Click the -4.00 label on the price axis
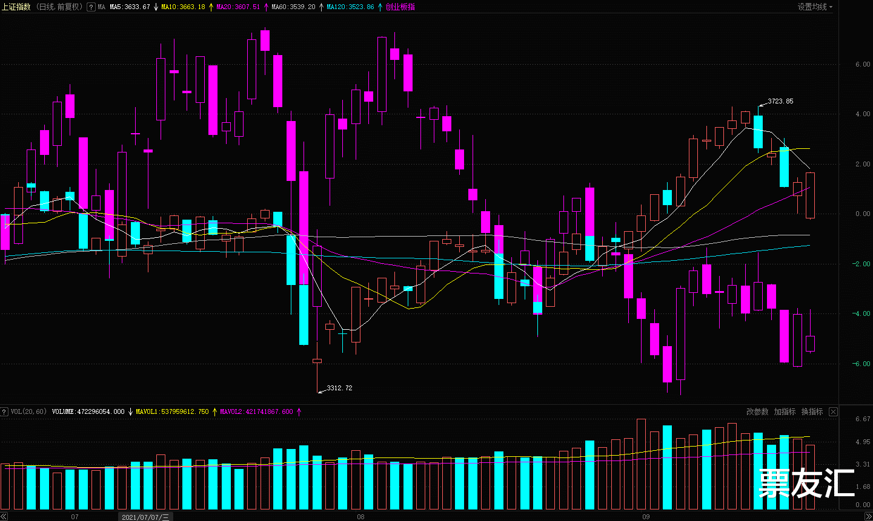 click(x=861, y=313)
